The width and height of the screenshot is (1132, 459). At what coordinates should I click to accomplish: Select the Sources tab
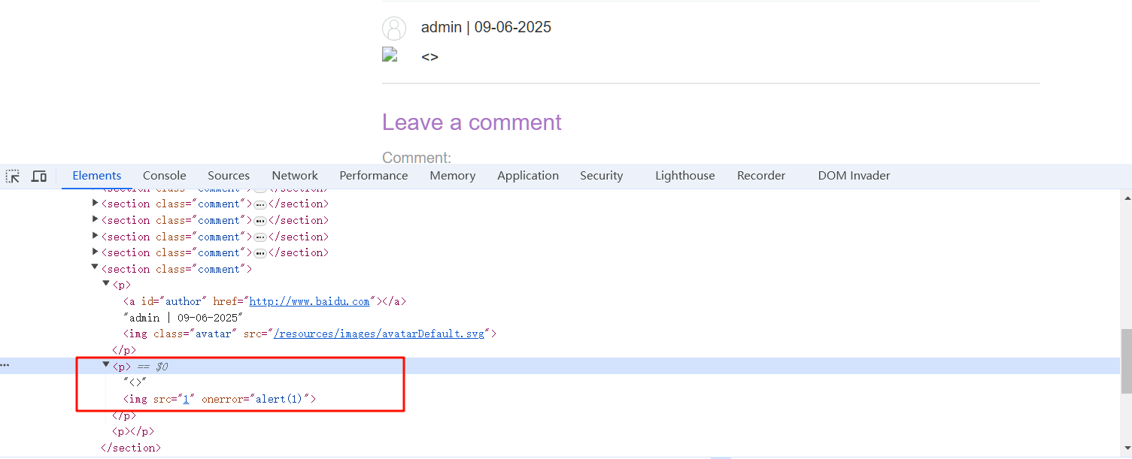[229, 176]
